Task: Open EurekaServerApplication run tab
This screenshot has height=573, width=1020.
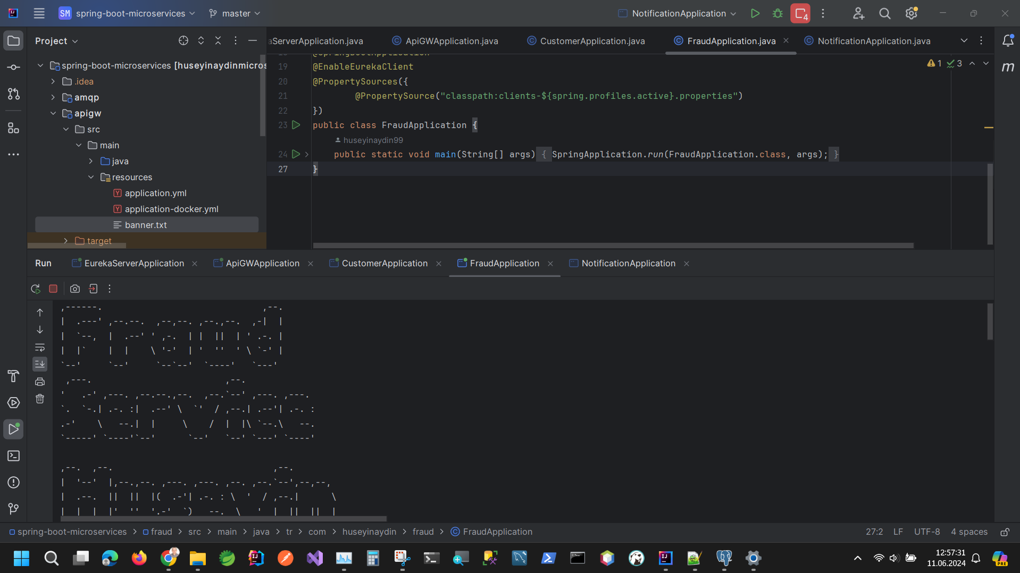Action: 128,264
